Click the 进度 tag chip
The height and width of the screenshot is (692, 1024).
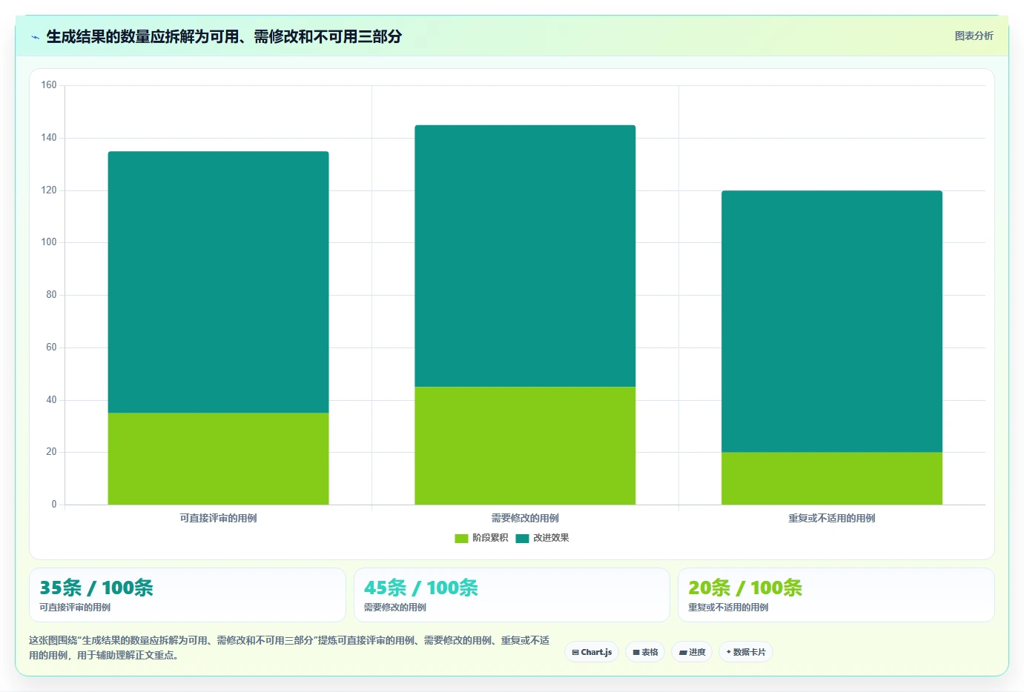693,652
